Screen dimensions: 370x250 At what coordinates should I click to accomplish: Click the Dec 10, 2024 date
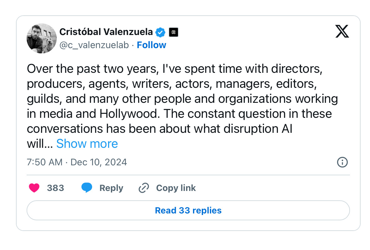tap(99, 162)
